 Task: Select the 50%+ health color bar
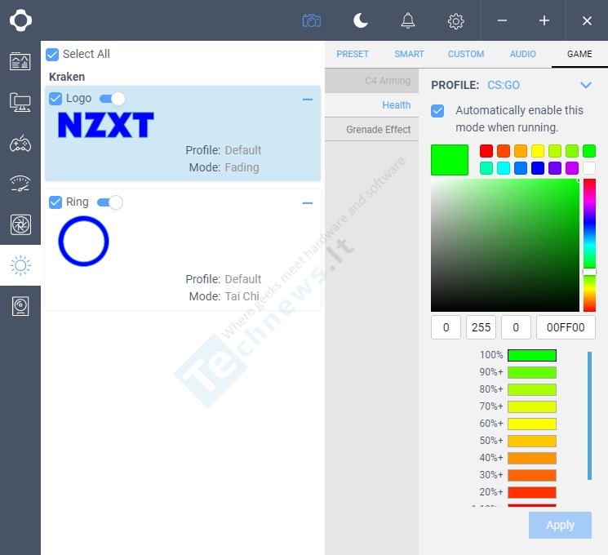tap(532, 441)
